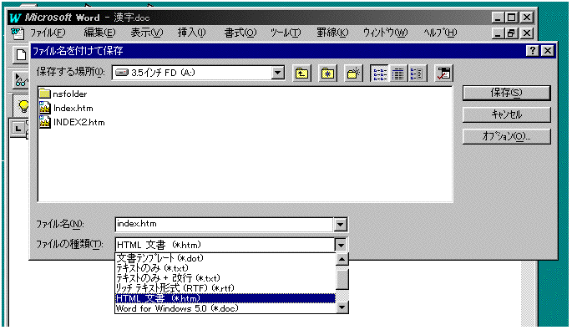The image size is (572, 330).
Task: Open the Look in Favorites folder icon
Action: [x=327, y=74]
